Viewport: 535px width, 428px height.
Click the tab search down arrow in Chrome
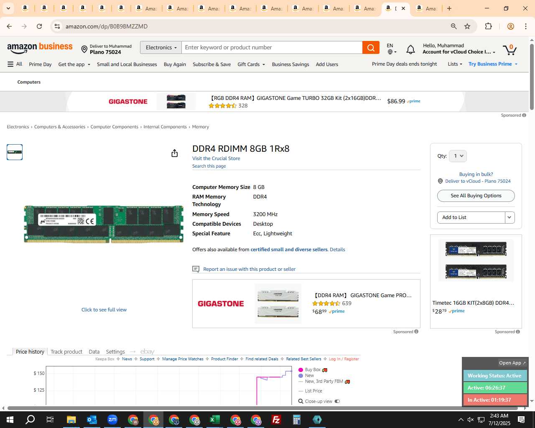pyautogui.click(x=8, y=8)
